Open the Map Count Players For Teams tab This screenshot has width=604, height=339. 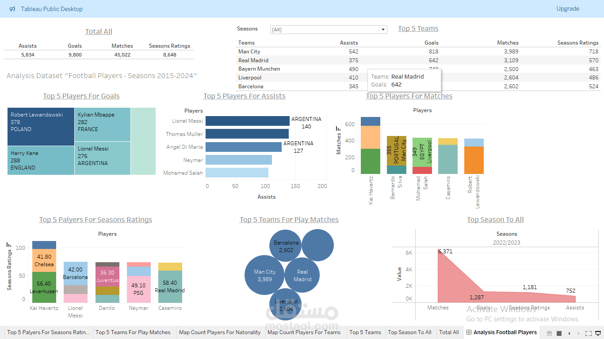click(x=304, y=332)
